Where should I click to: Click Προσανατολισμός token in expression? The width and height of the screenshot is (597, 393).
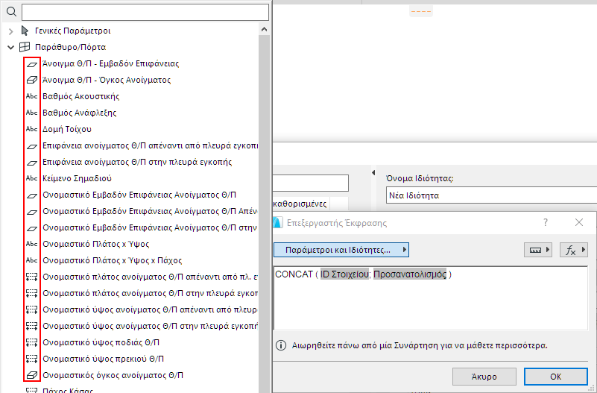(x=410, y=274)
